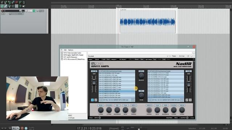Toggle the repeat button in transport
The image size is (232, 130).
coord(26,128)
